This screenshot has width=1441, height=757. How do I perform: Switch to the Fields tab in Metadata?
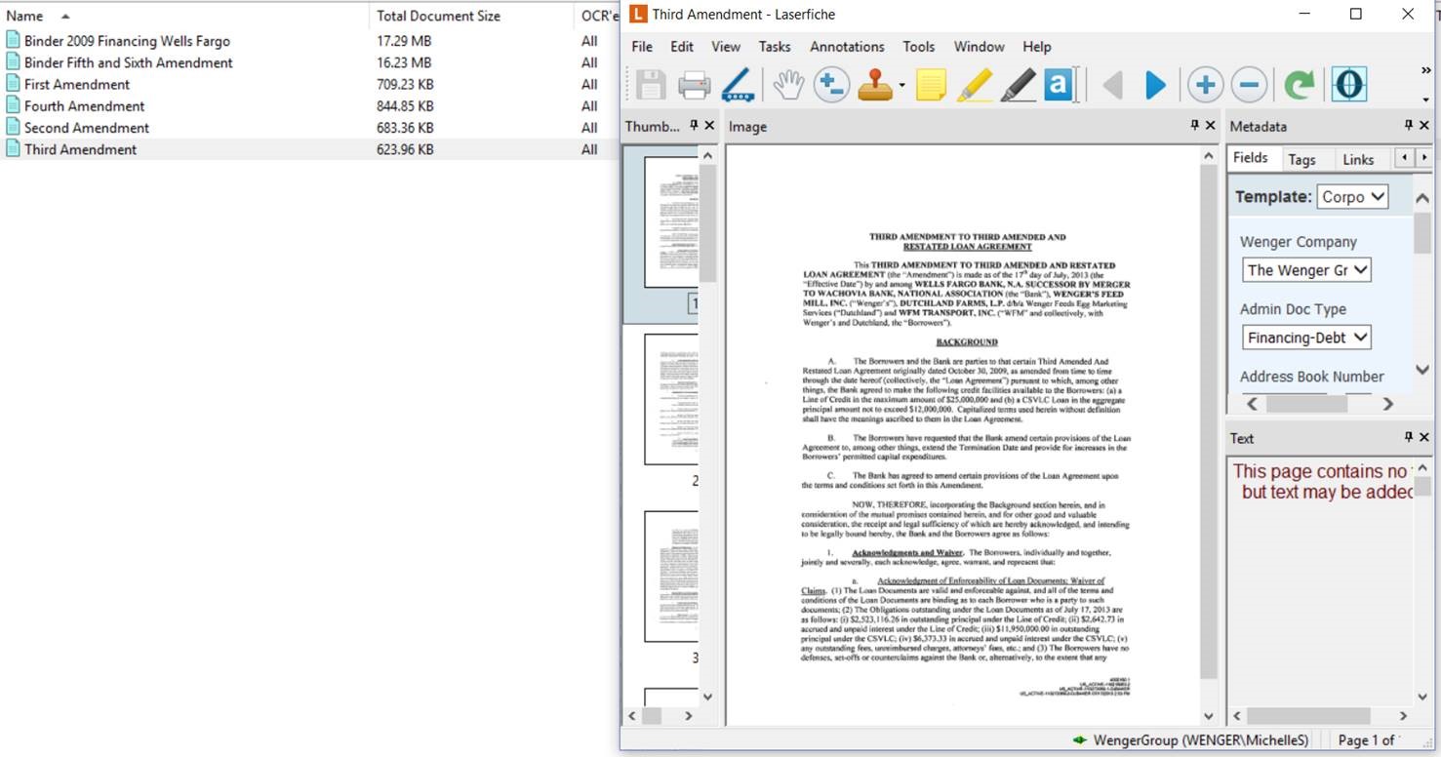pyautogui.click(x=1250, y=158)
